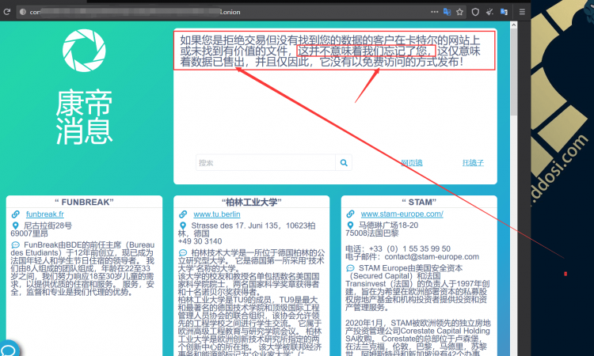
Task: Click the 尼古拉街28号 address text
Action: [48, 225]
